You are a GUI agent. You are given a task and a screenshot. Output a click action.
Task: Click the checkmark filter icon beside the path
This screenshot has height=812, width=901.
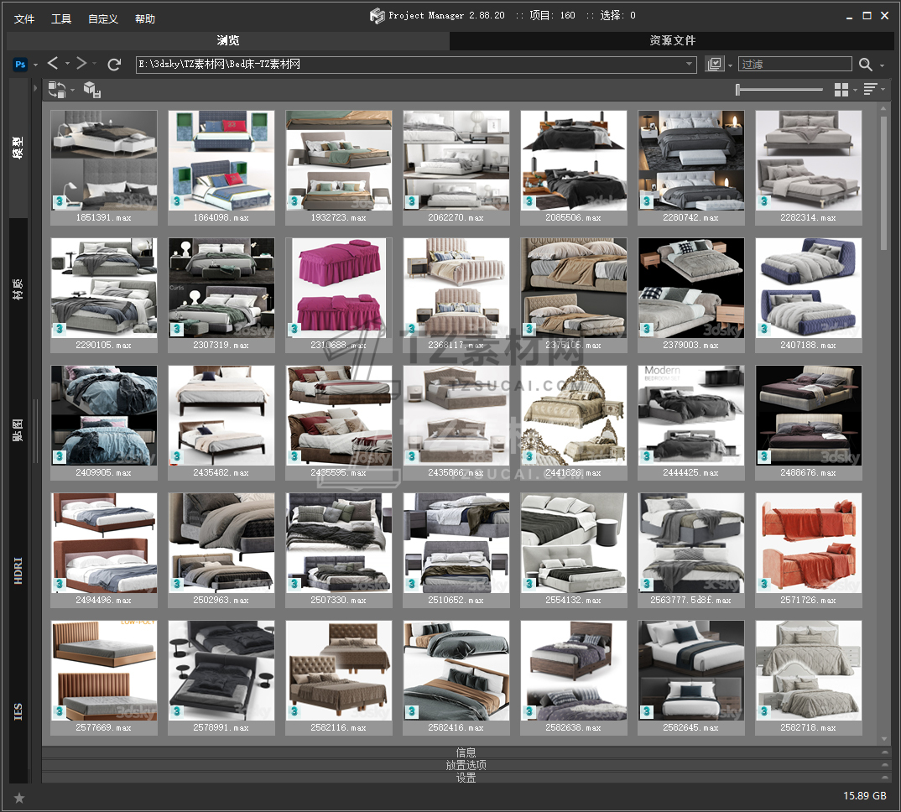(714, 65)
